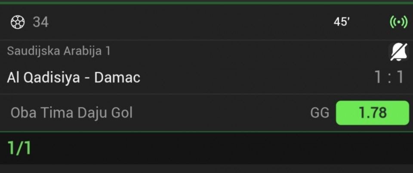
Task: Click the GG selection label
Action: pyautogui.click(x=320, y=113)
